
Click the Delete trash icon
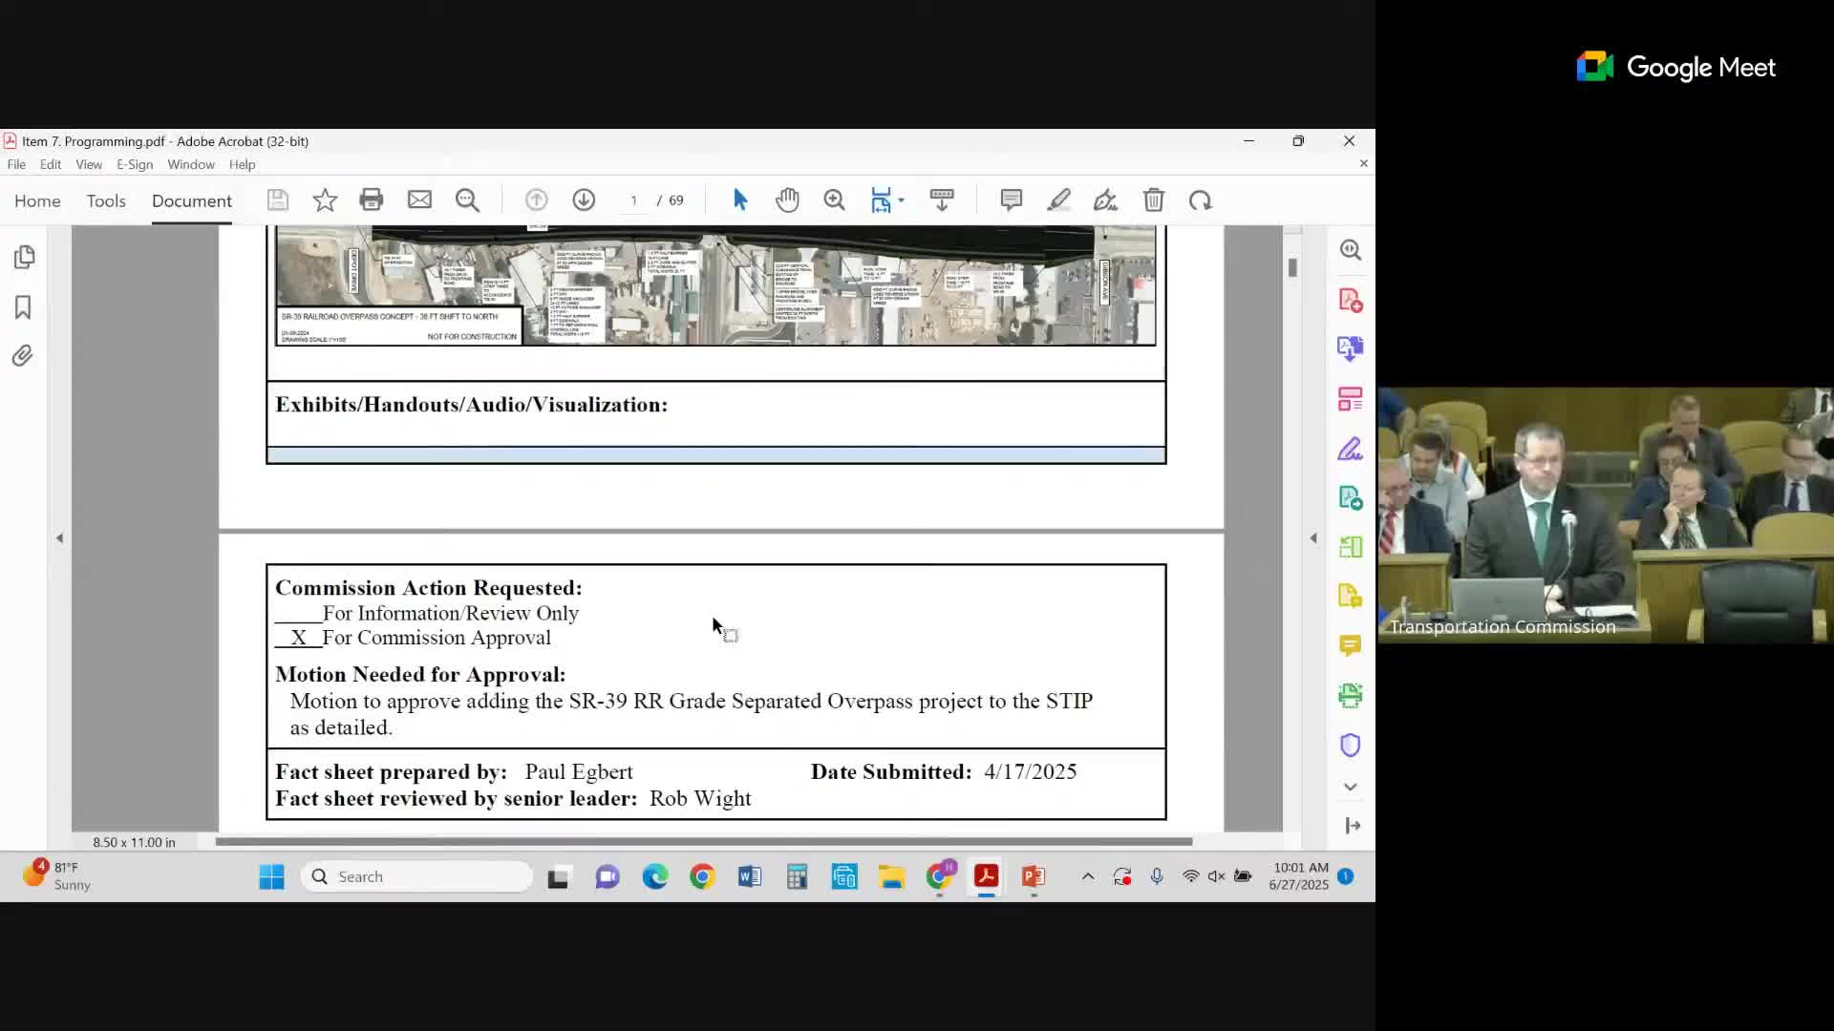point(1153,200)
